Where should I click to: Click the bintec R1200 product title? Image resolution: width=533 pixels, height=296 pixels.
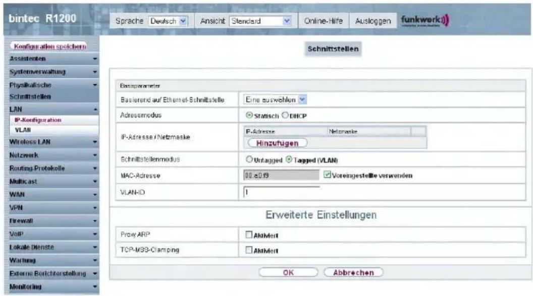[42, 18]
